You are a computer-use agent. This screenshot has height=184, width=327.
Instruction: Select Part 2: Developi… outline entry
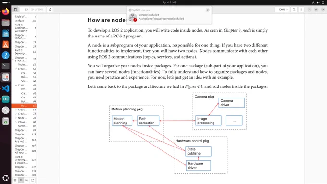pyautogui.click(x=24, y=52)
